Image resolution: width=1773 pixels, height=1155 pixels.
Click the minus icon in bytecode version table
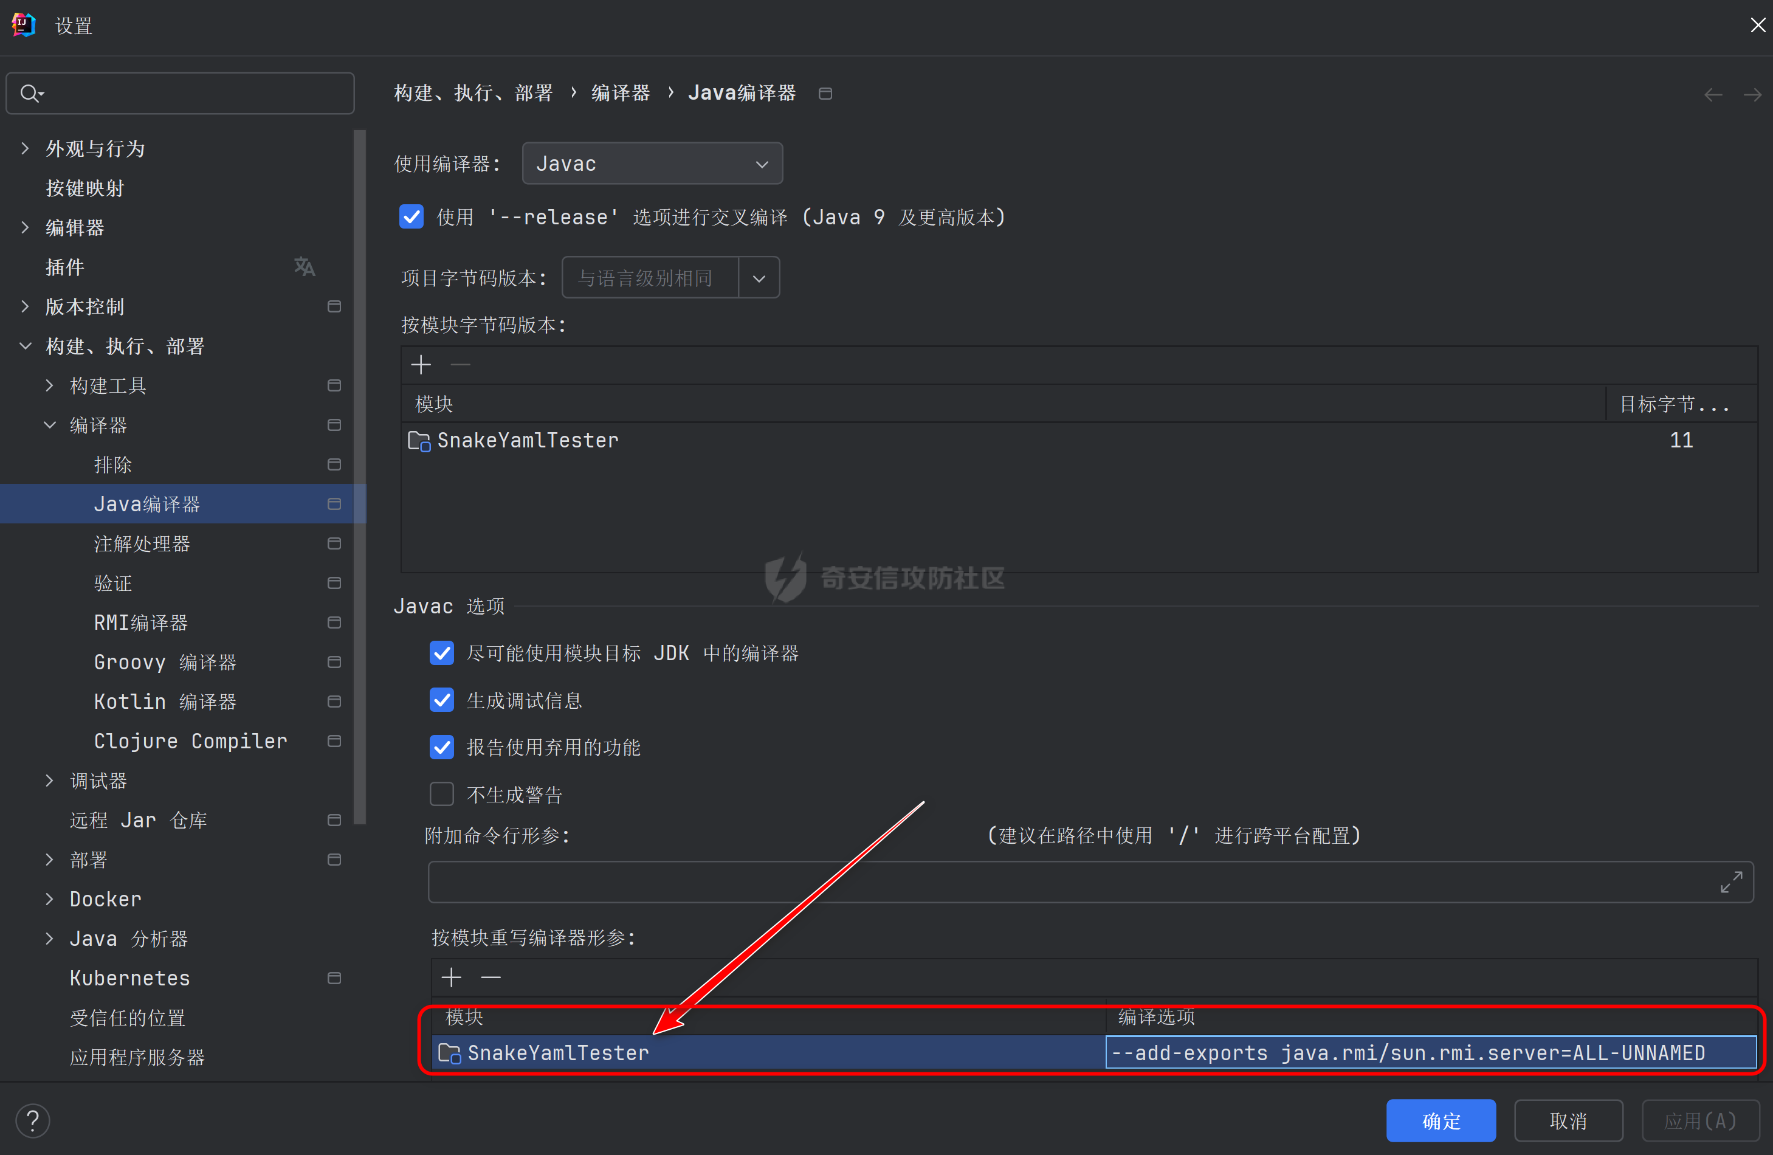click(x=460, y=364)
